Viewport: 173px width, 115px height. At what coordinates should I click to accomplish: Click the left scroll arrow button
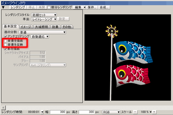(x=3, y=108)
